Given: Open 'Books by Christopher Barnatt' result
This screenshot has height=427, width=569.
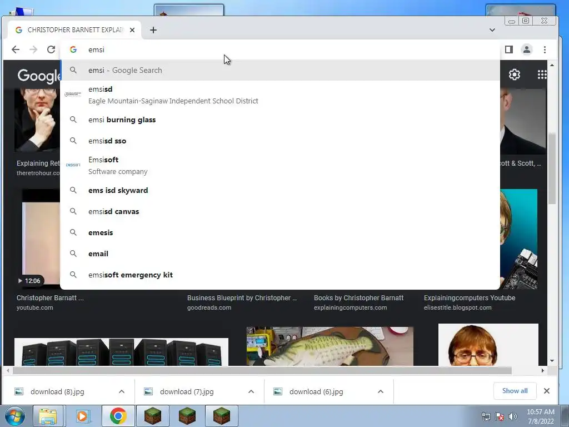Looking at the screenshot, I should 358,298.
